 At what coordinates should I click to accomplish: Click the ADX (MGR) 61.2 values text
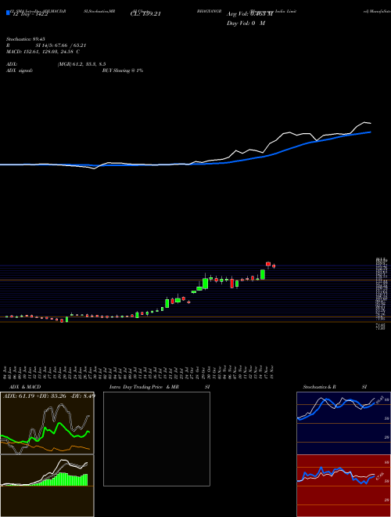point(81,64)
